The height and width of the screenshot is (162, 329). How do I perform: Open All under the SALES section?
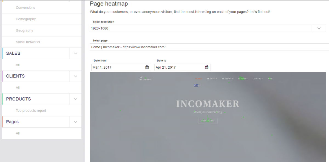click(18, 65)
